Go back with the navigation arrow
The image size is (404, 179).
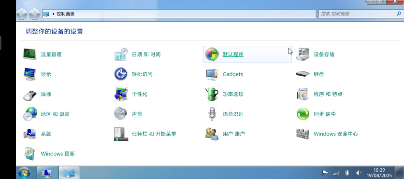(x=22, y=14)
